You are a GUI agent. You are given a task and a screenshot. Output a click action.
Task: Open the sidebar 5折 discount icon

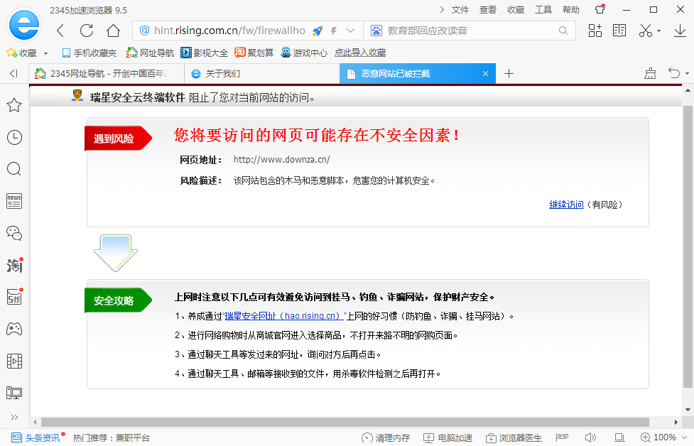click(15, 296)
